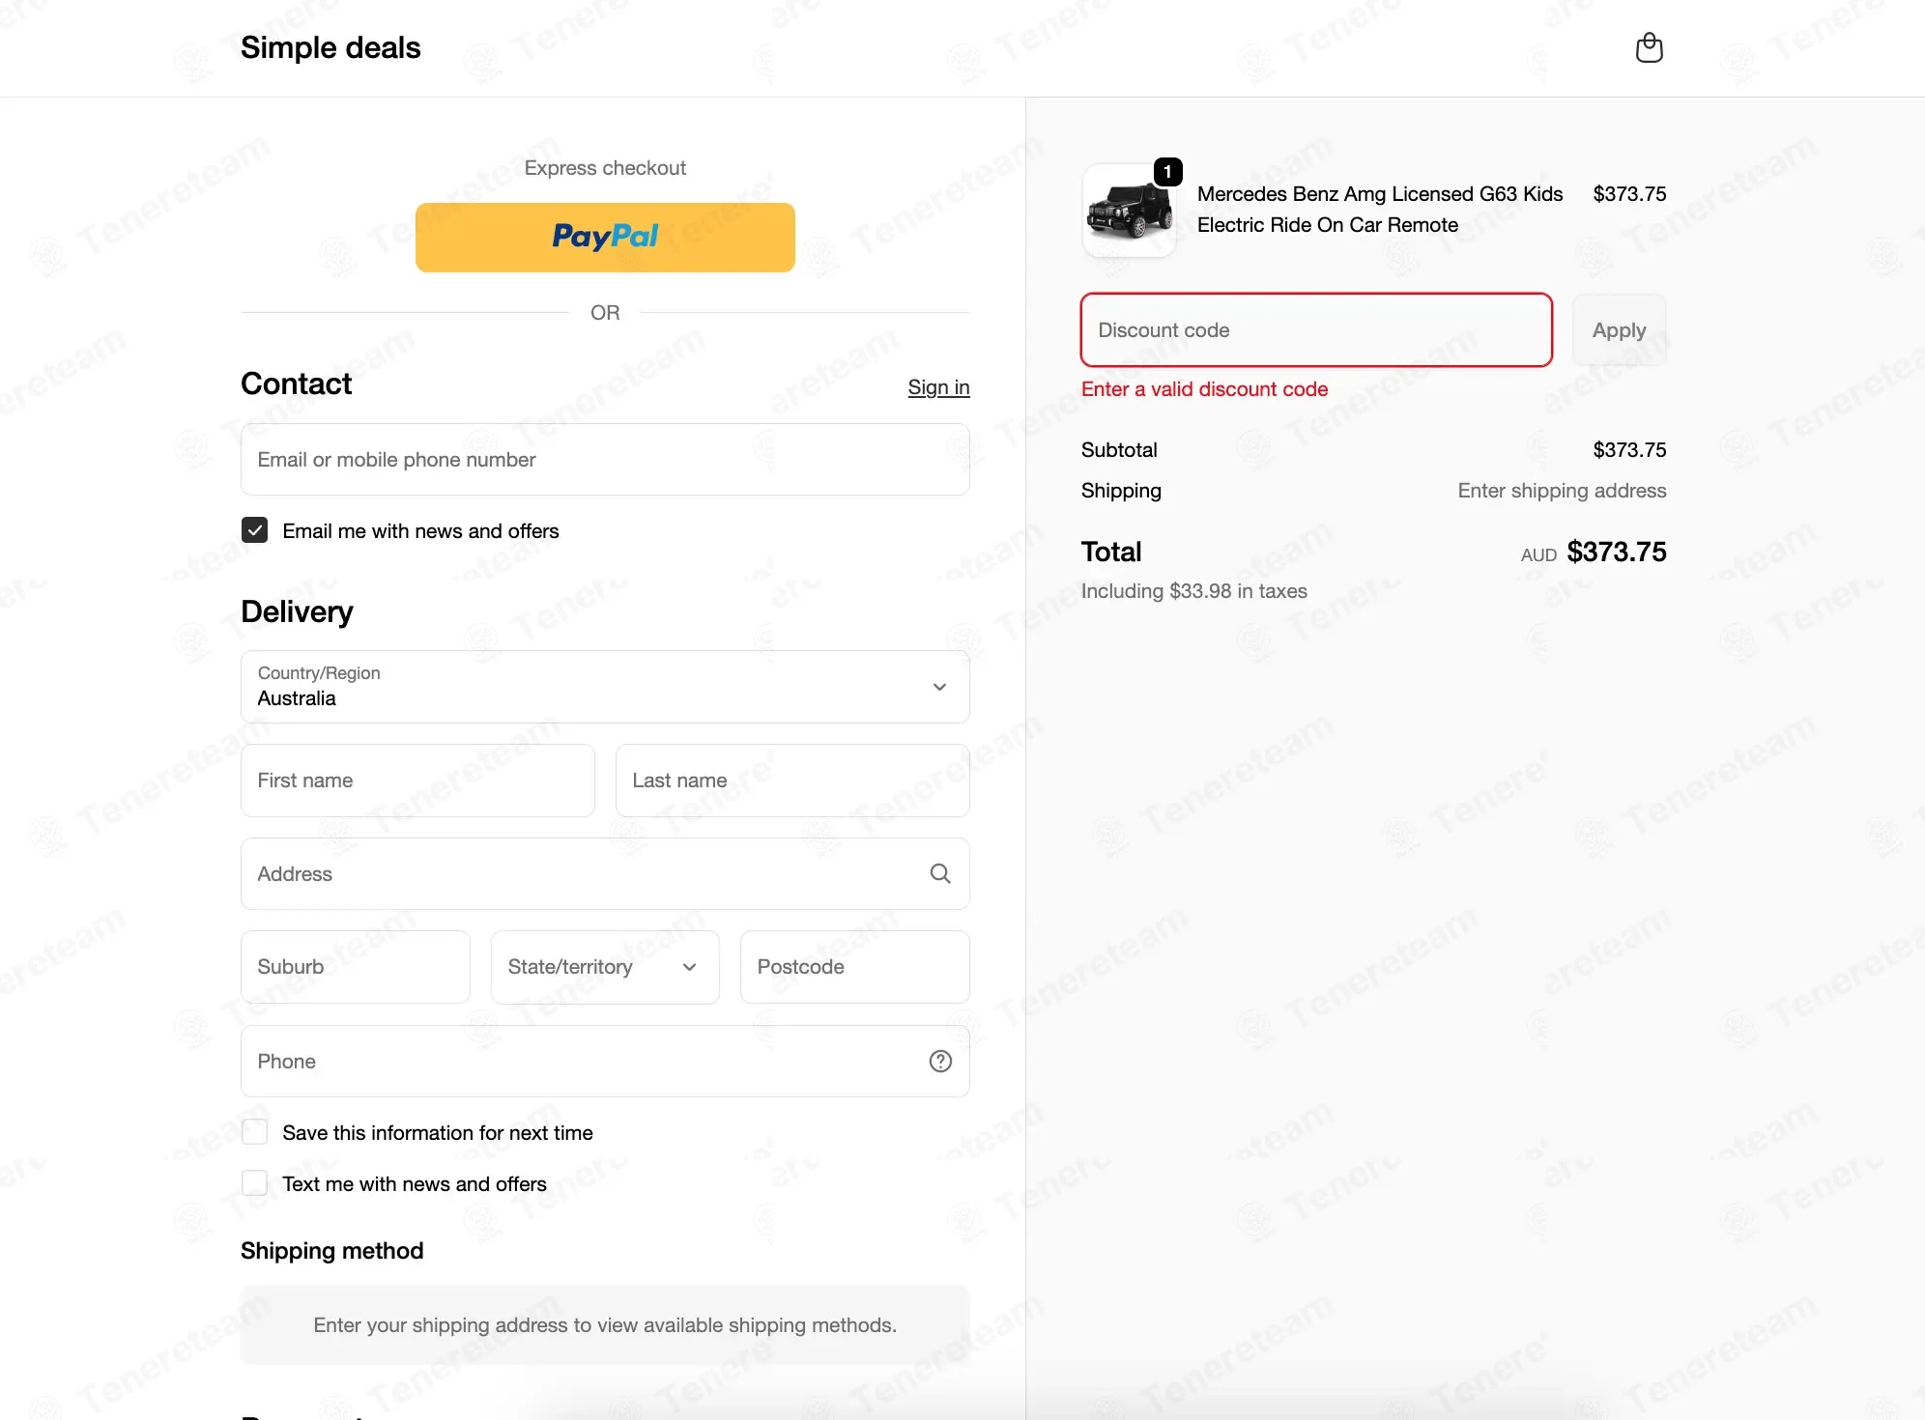Focus the Phone input field
The height and width of the screenshot is (1420, 1925).
click(605, 1062)
